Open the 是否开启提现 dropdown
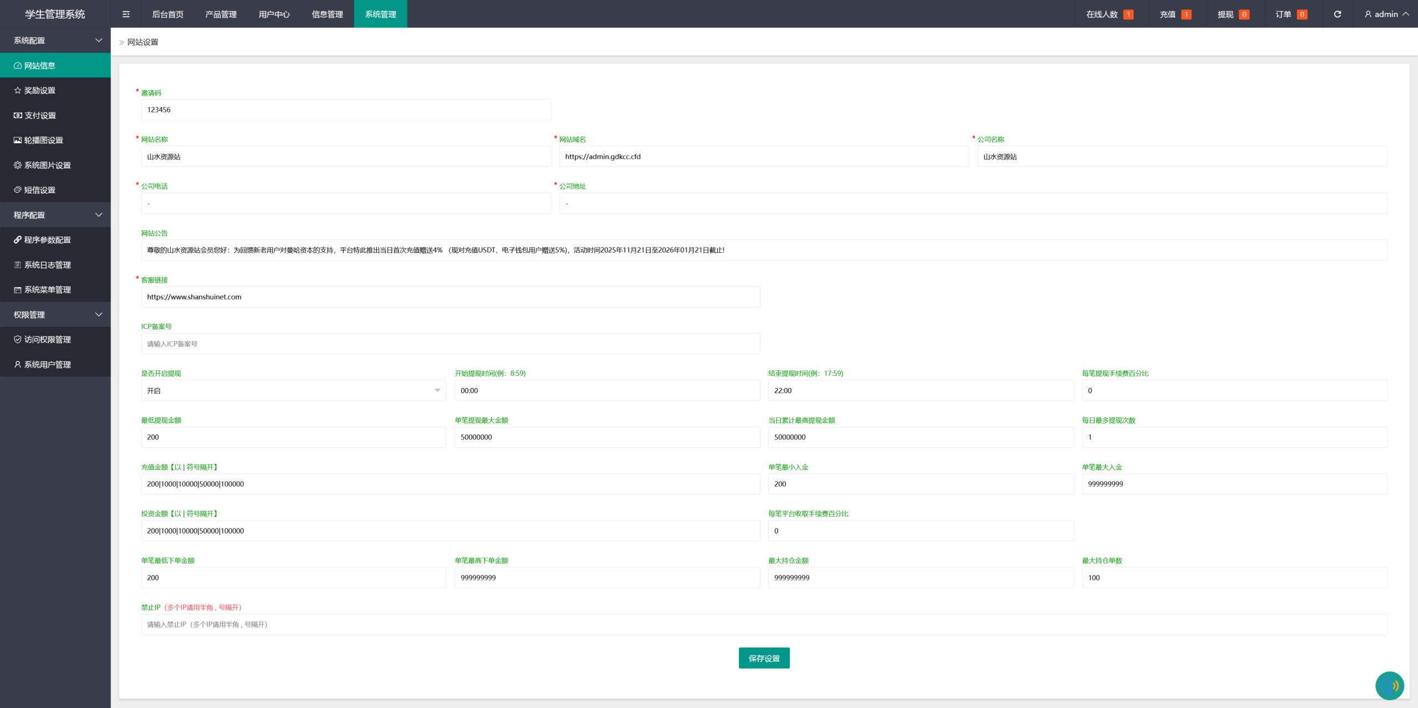Image resolution: width=1418 pixels, height=708 pixels. click(x=294, y=390)
